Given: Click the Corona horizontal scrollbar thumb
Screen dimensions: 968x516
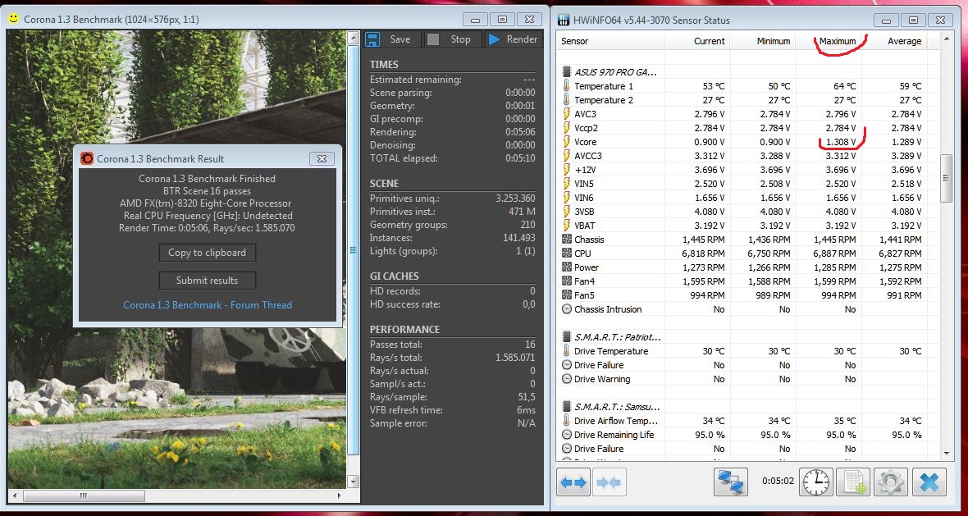Looking at the screenshot, I should point(84,495).
